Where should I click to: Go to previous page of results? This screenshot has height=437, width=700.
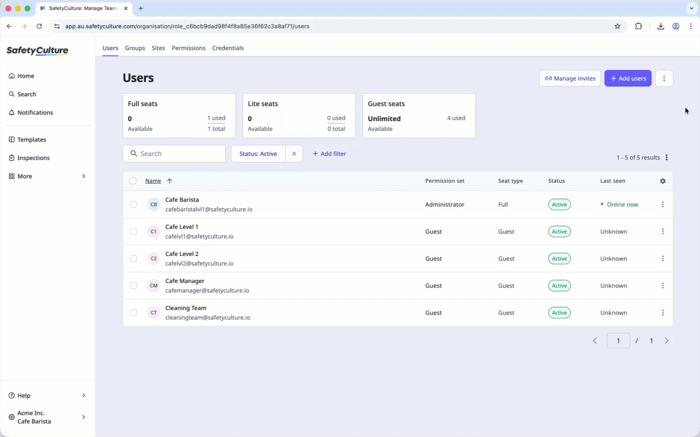595,341
